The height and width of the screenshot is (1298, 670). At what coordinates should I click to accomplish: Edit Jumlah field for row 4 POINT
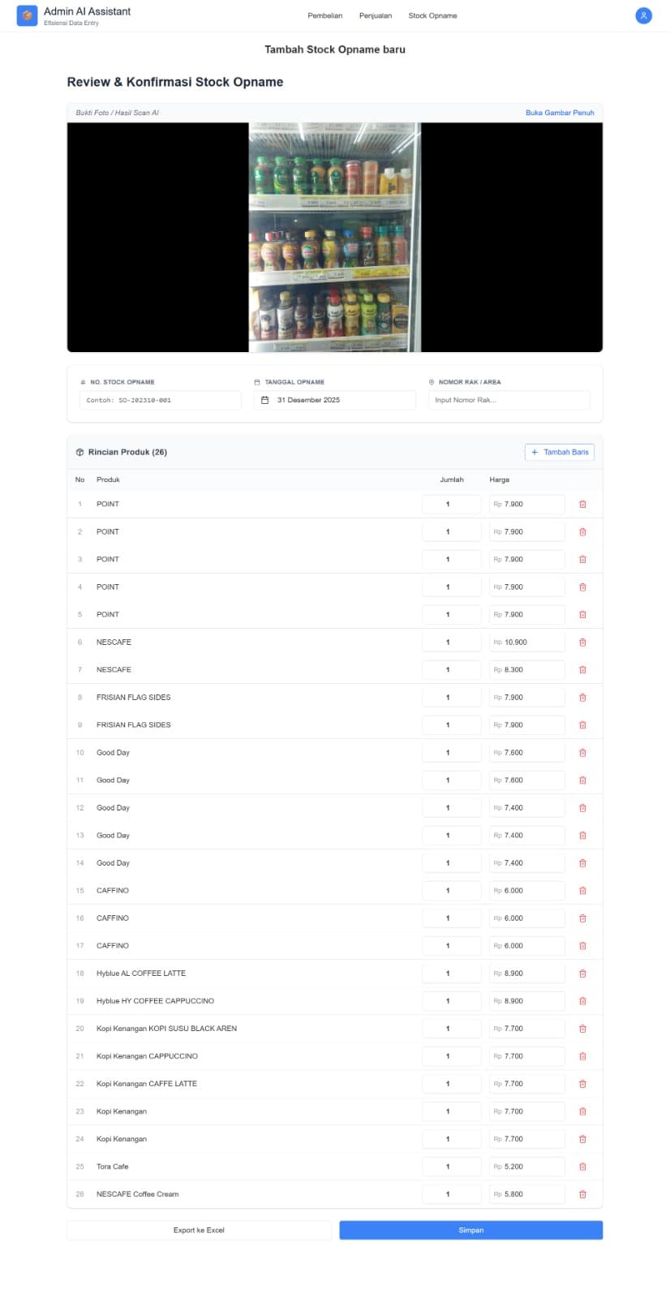point(452,587)
